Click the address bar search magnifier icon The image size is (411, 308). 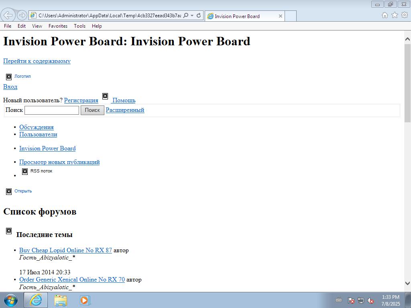click(x=185, y=16)
